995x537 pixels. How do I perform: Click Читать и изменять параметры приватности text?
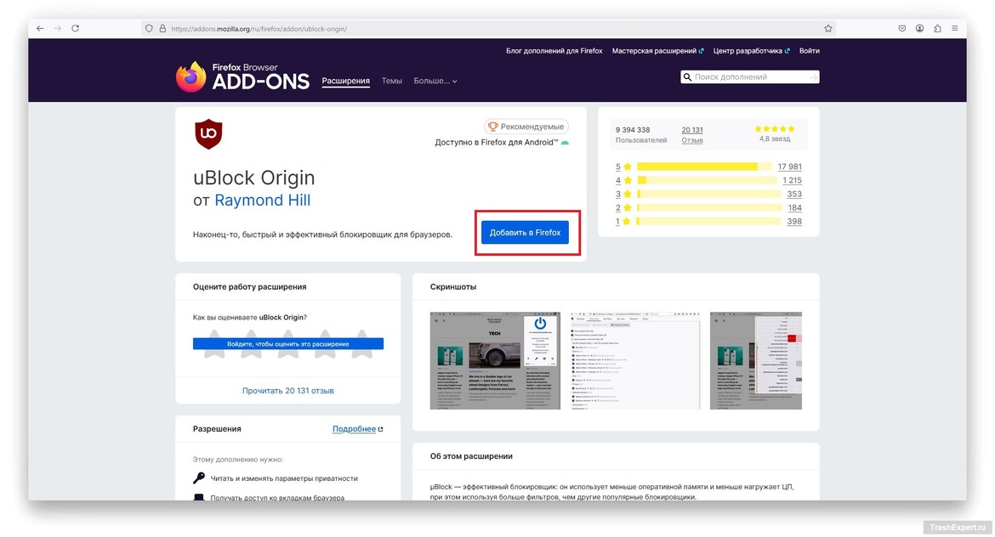click(284, 478)
